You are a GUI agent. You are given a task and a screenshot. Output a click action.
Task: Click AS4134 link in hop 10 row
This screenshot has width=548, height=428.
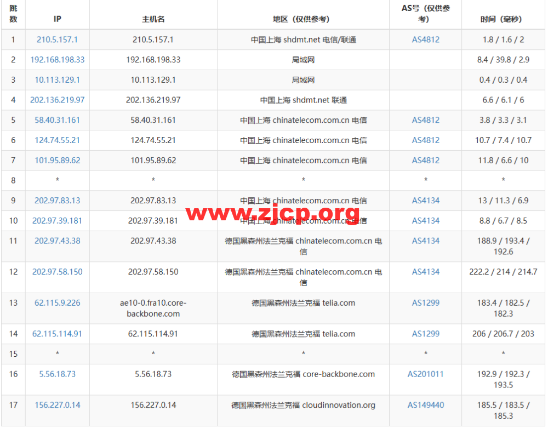(425, 221)
